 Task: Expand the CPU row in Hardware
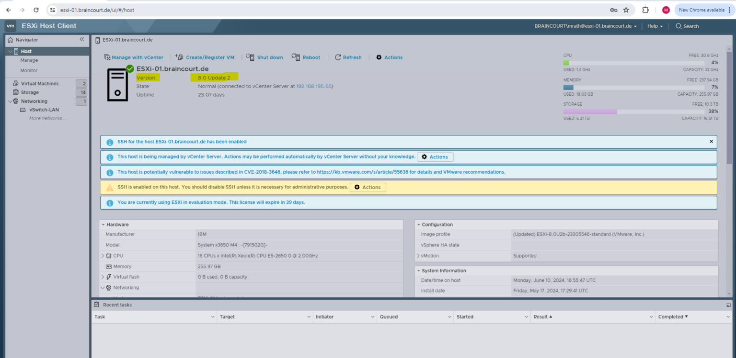(x=103, y=256)
